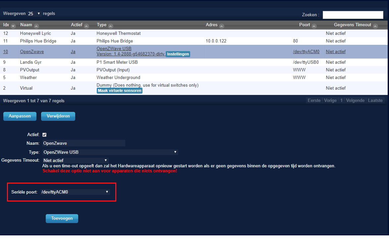Click the P1 Smart Meter USB cell
Viewport: 389px width, 244px height.
117,62
